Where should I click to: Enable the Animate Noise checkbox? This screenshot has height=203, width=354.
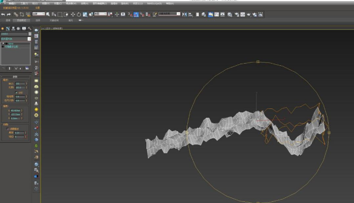8,129
